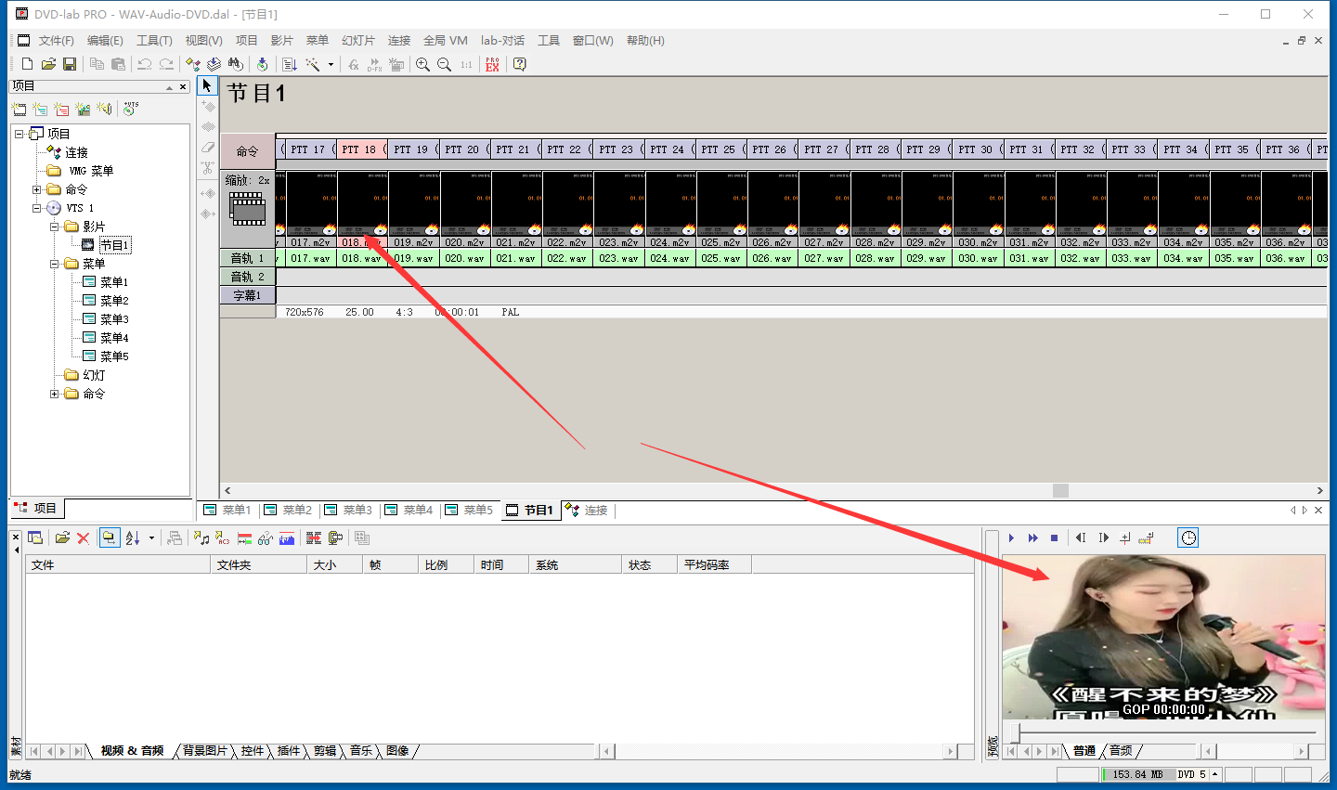Sort assets by 平均码率 column

[x=714, y=564]
